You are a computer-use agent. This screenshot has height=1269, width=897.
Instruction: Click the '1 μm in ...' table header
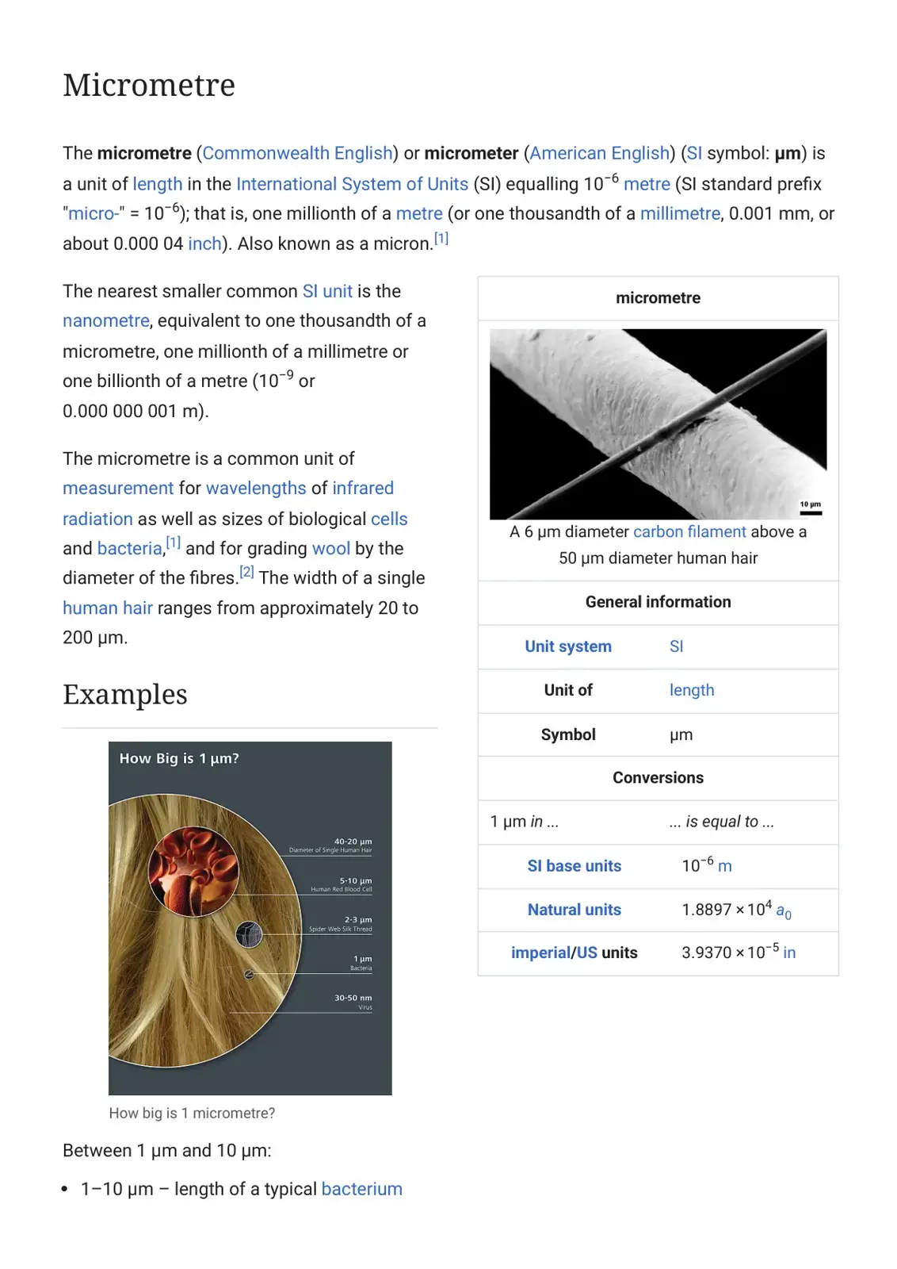coord(524,822)
